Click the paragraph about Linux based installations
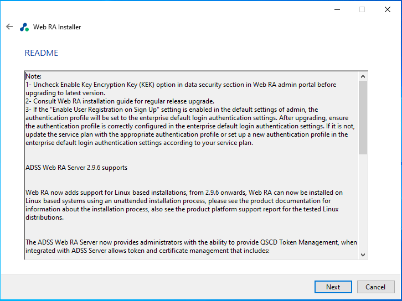Image resolution: width=402 pixels, height=301 pixels. (x=188, y=201)
